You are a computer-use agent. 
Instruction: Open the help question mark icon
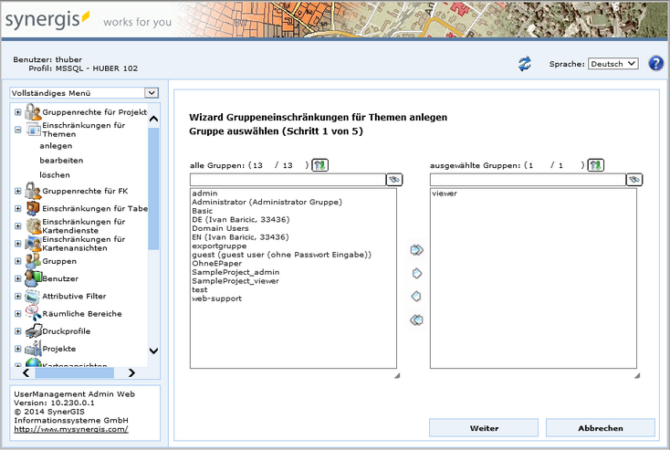tap(655, 64)
